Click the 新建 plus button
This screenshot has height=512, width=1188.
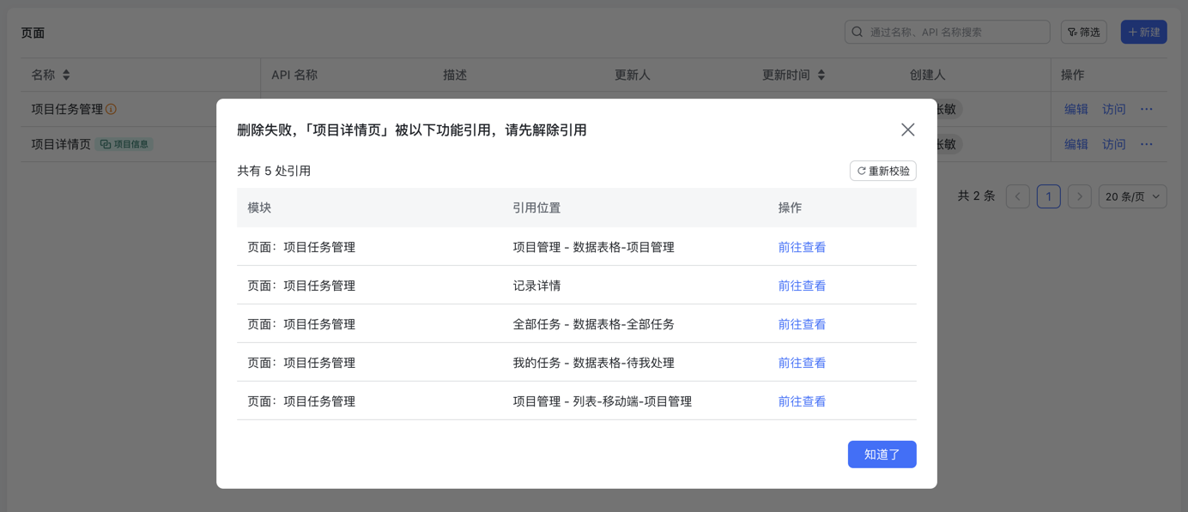[1143, 32]
